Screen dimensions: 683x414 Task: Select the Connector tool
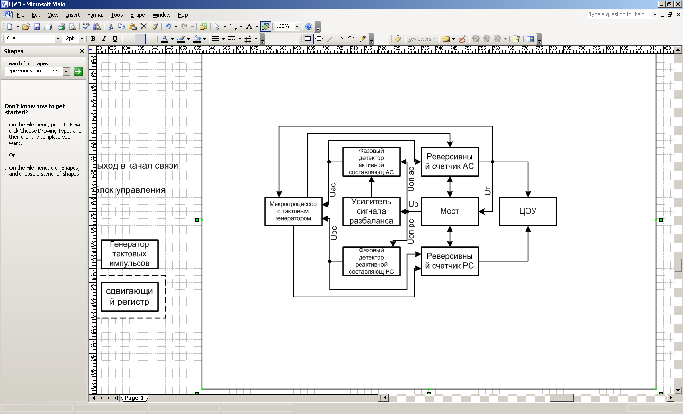(x=233, y=27)
